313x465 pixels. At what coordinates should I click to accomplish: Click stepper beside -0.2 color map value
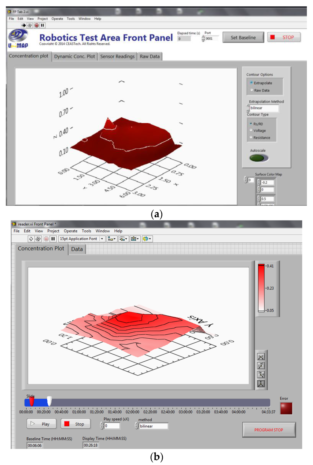click(x=259, y=182)
